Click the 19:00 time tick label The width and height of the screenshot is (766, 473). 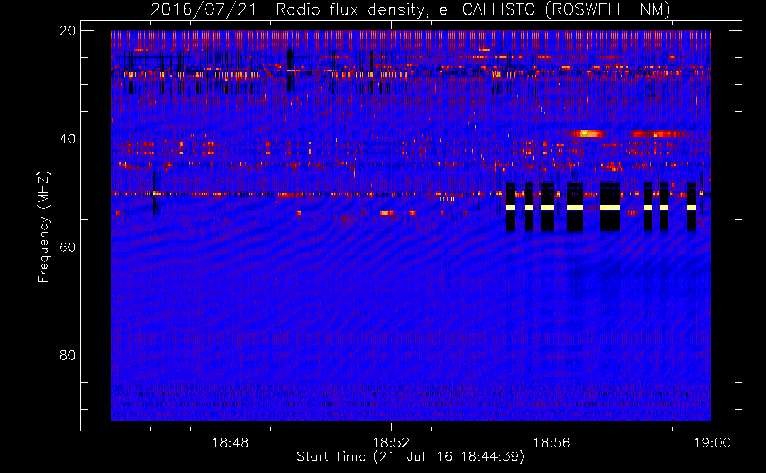pyautogui.click(x=713, y=443)
